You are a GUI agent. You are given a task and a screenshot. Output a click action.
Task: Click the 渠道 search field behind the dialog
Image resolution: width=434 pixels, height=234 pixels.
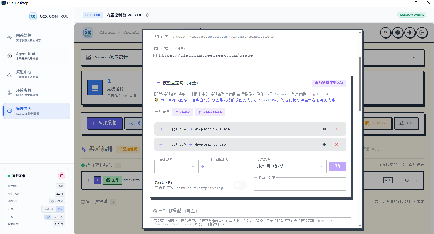pos(394,149)
